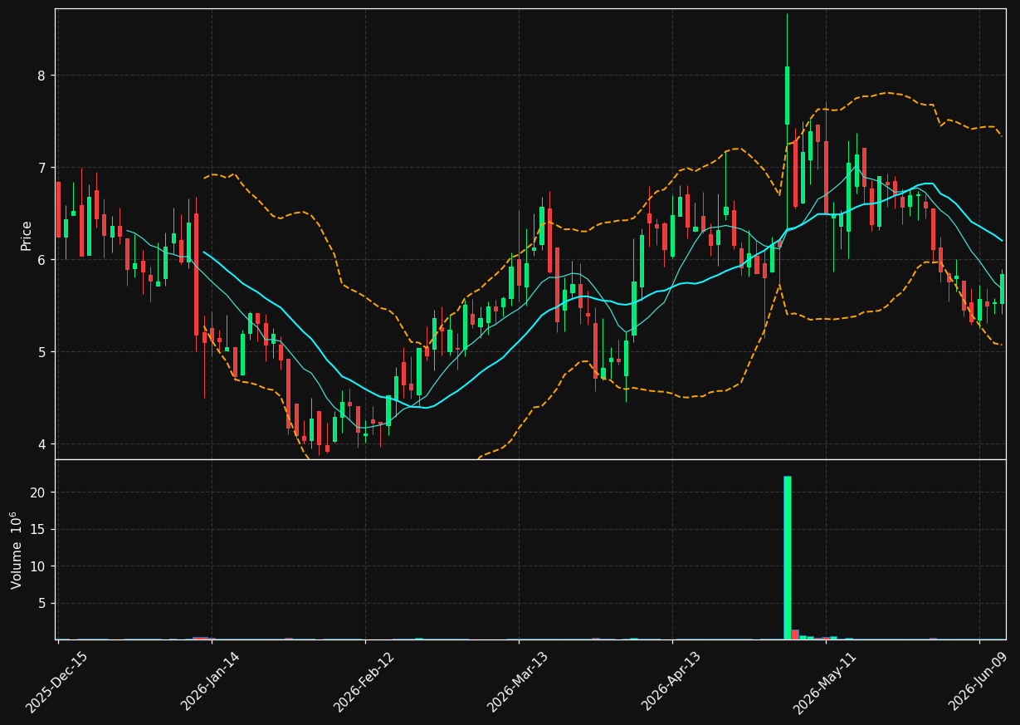Click the price tick label 8
This screenshot has height=725, width=1020.
coord(41,76)
